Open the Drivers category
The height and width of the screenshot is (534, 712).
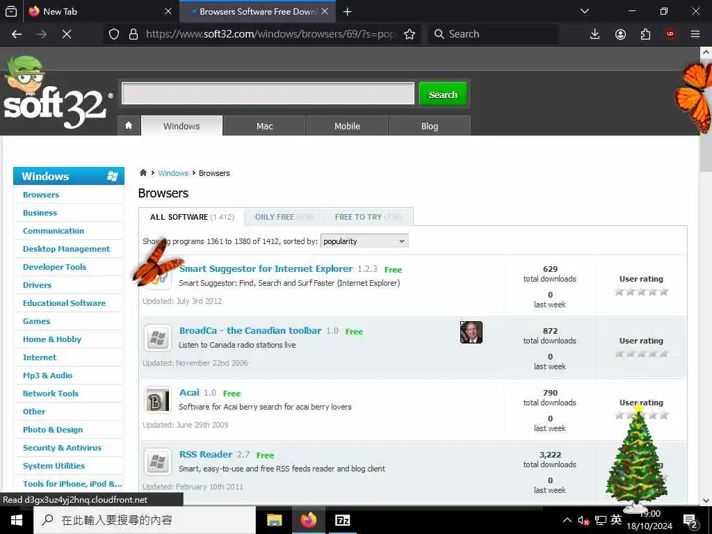pos(38,285)
